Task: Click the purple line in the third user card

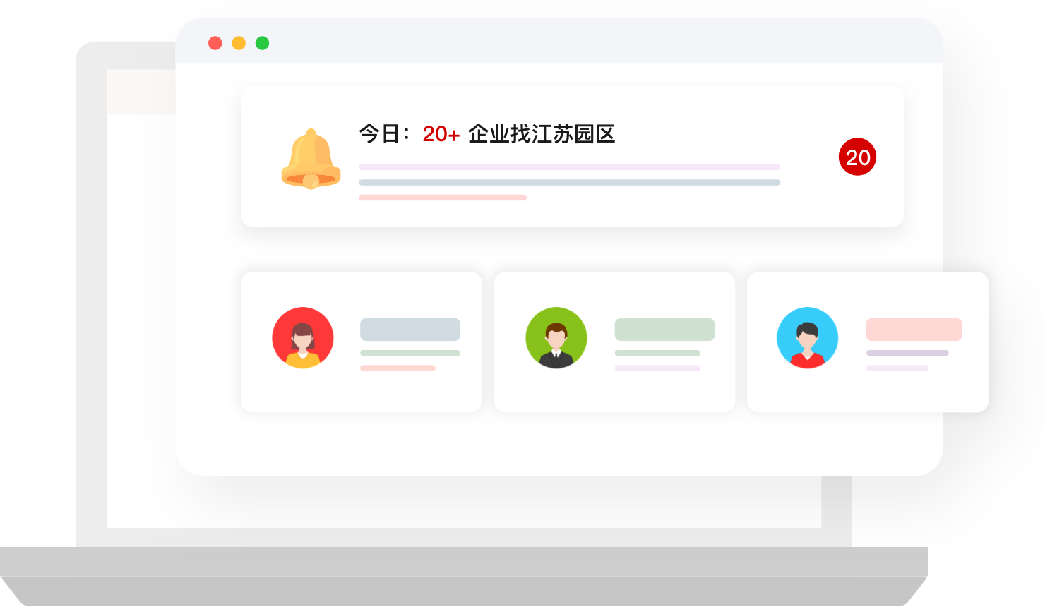Action: pyautogui.click(x=907, y=353)
